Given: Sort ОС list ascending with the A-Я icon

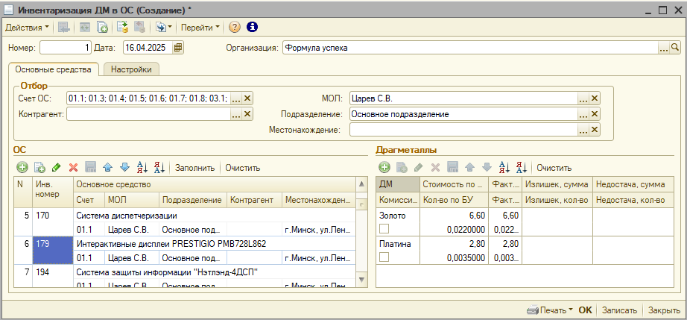Looking at the screenshot, I should [142, 168].
